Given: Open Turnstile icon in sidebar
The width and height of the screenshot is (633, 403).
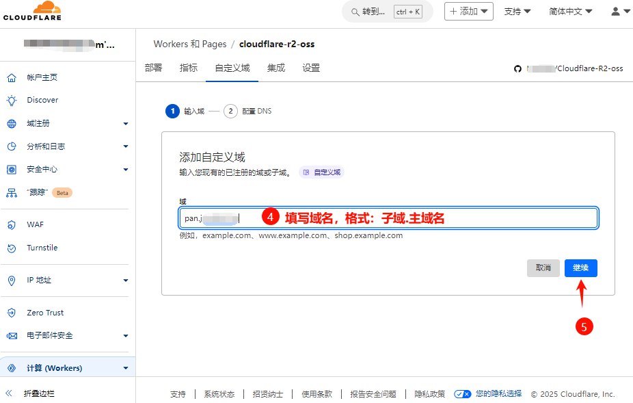Looking at the screenshot, I should coord(12,248).
